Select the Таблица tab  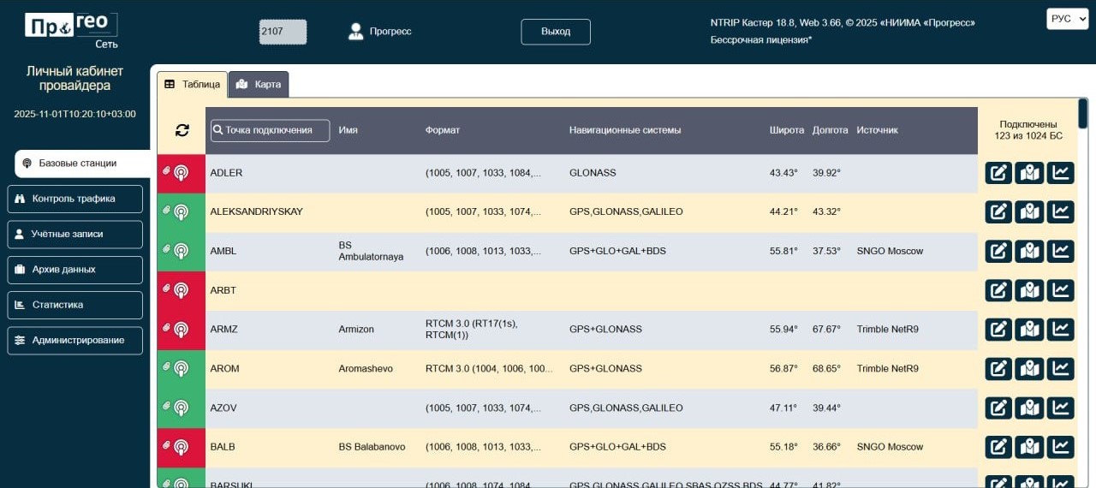pyautogui.click(x=193, y=85)
